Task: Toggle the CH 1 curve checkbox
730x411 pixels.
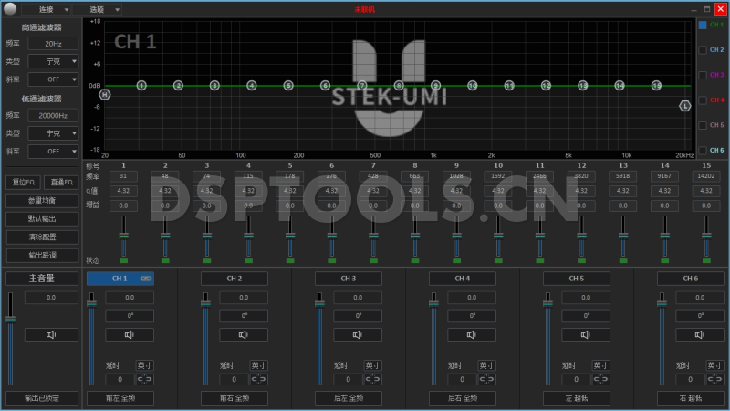Action: tap(703, 26)
